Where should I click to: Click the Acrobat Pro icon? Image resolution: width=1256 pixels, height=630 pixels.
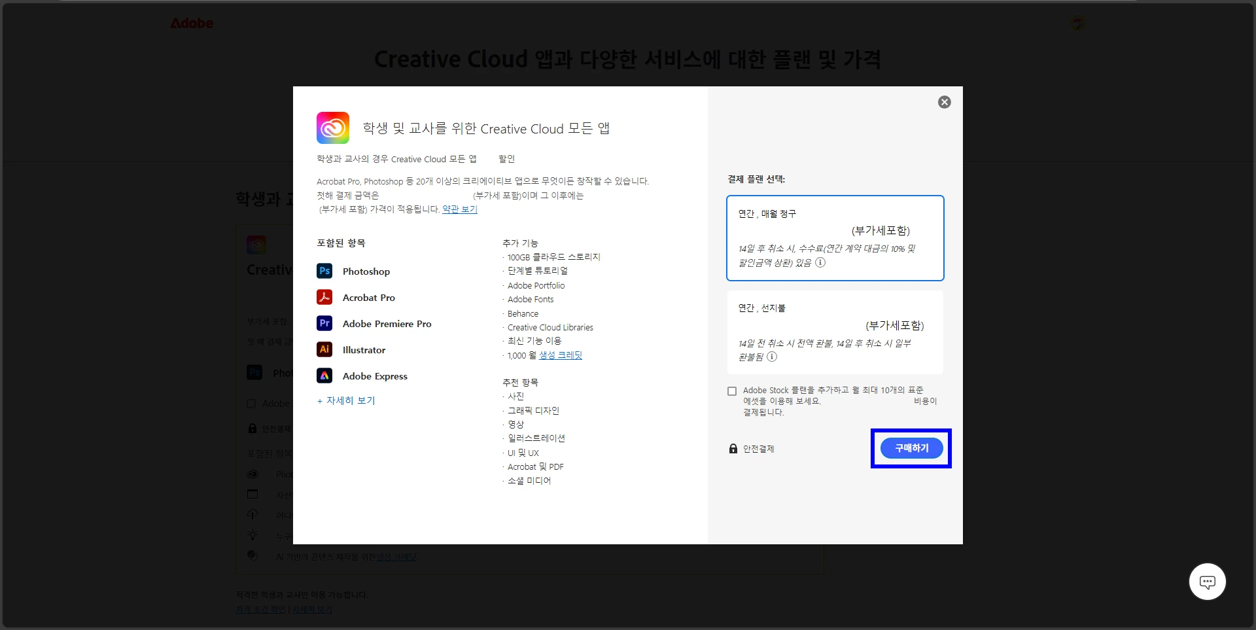[x=324, y=297]
